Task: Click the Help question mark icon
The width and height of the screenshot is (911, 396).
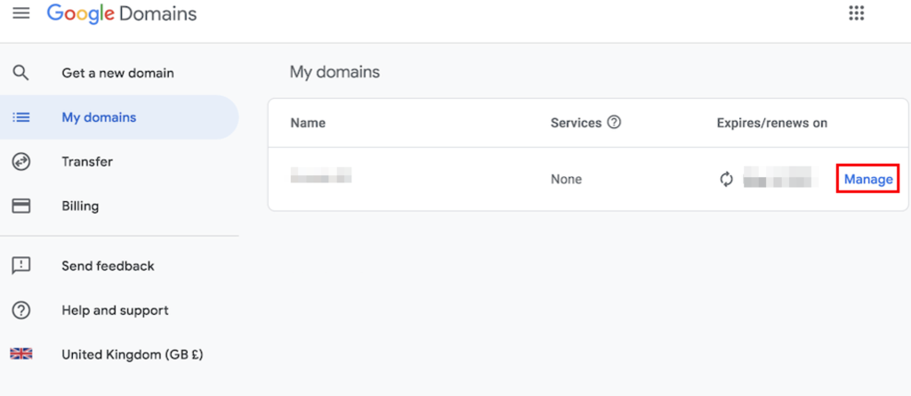Action: [x=20, y=311]
